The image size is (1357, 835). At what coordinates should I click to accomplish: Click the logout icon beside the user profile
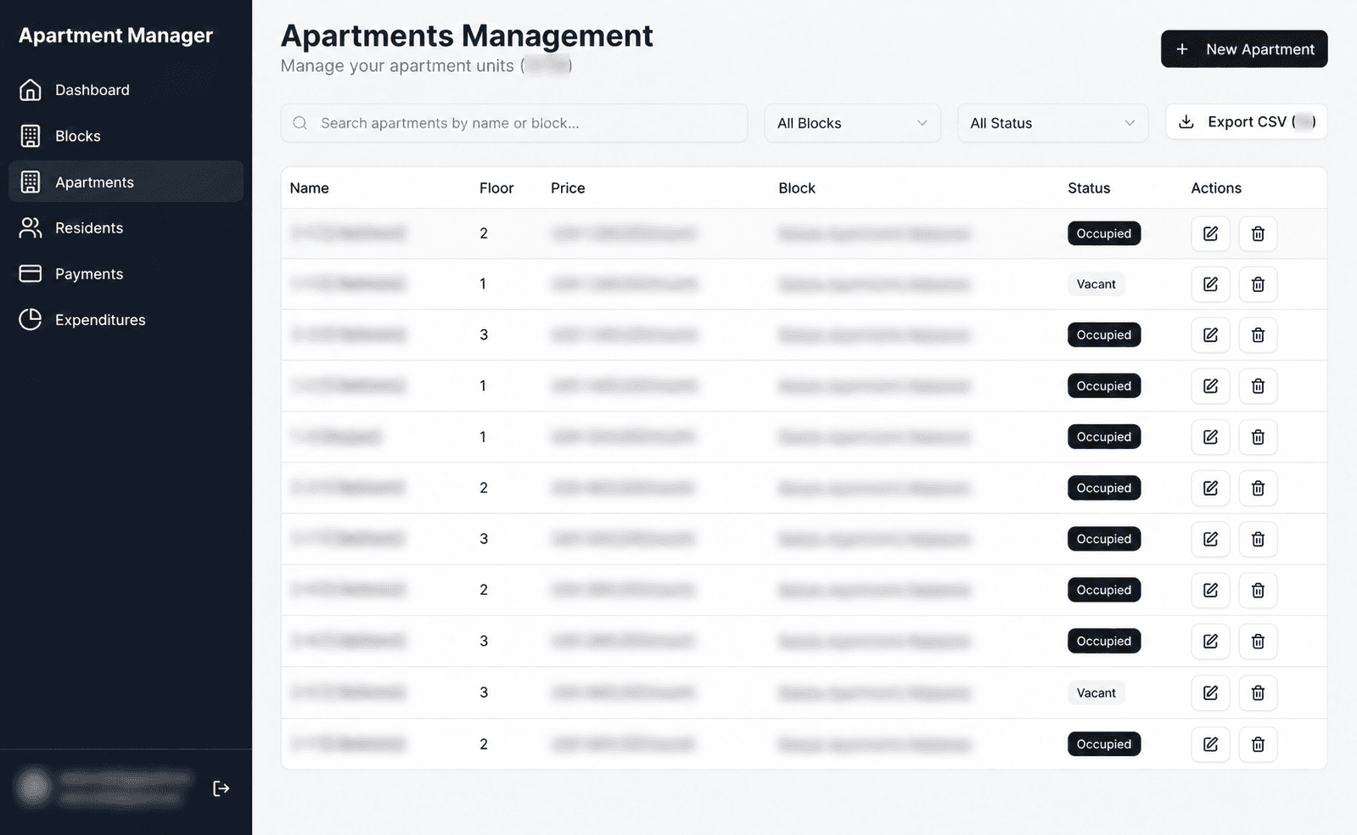[221, 788]
